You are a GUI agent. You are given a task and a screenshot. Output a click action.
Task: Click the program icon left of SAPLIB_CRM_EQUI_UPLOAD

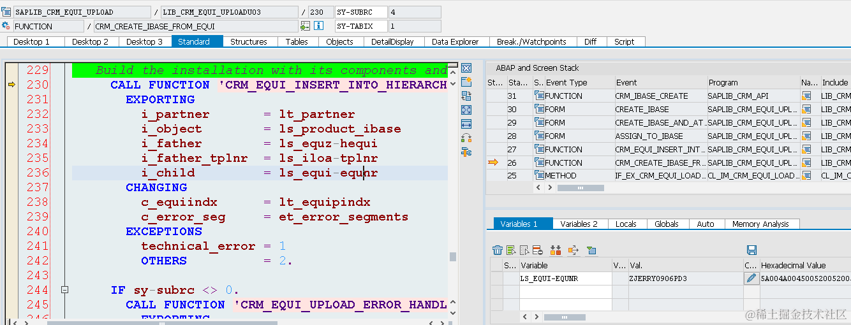point(6,12)
